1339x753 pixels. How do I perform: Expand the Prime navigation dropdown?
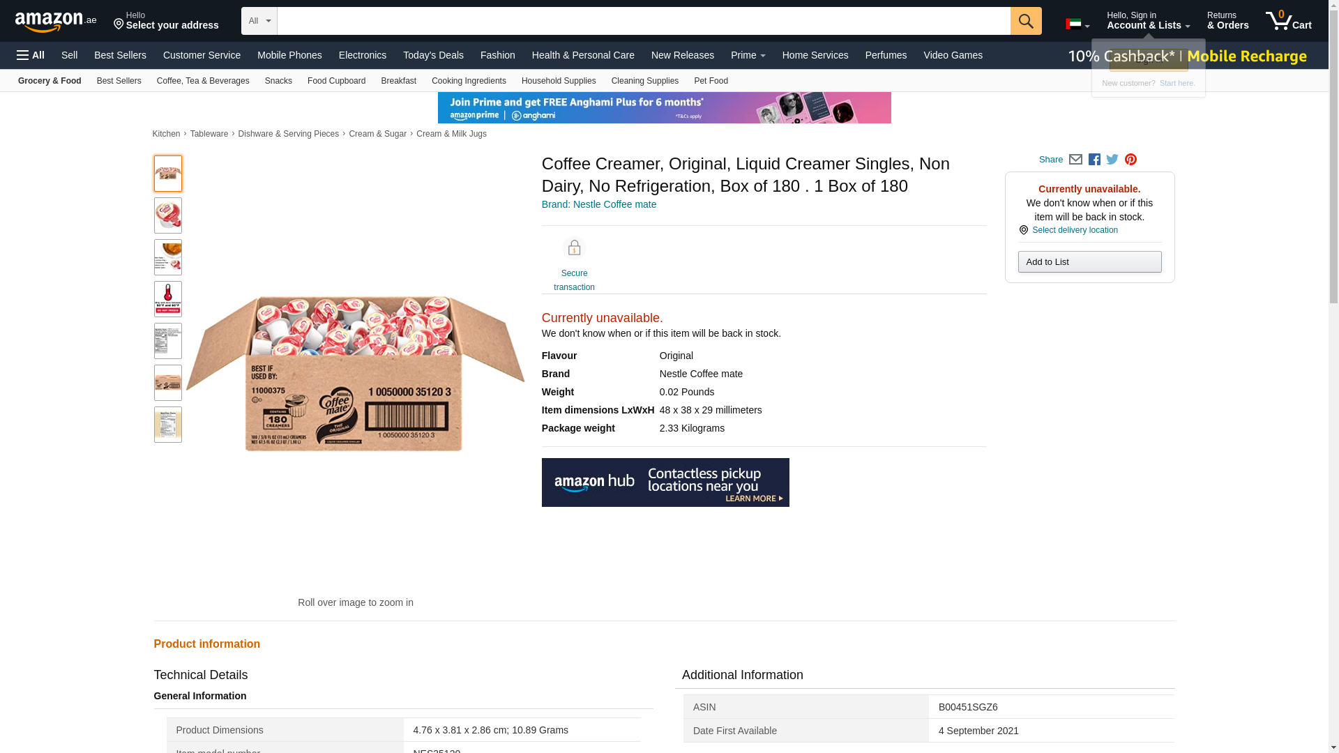(x=748, y=55)
